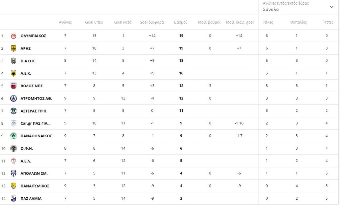The height and width of the screenshot is (205, 340).
Task: Click the Asteras Tripolis badge
Action: 14,111
